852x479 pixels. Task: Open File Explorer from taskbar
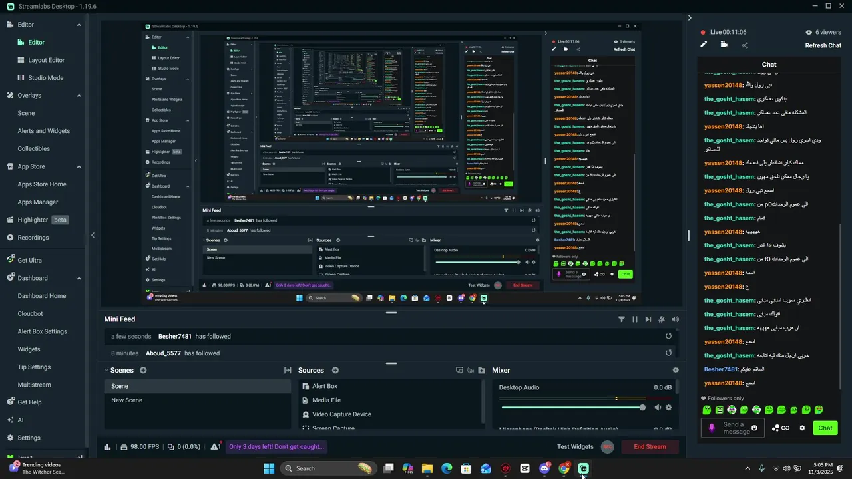[x=427, y=468]
